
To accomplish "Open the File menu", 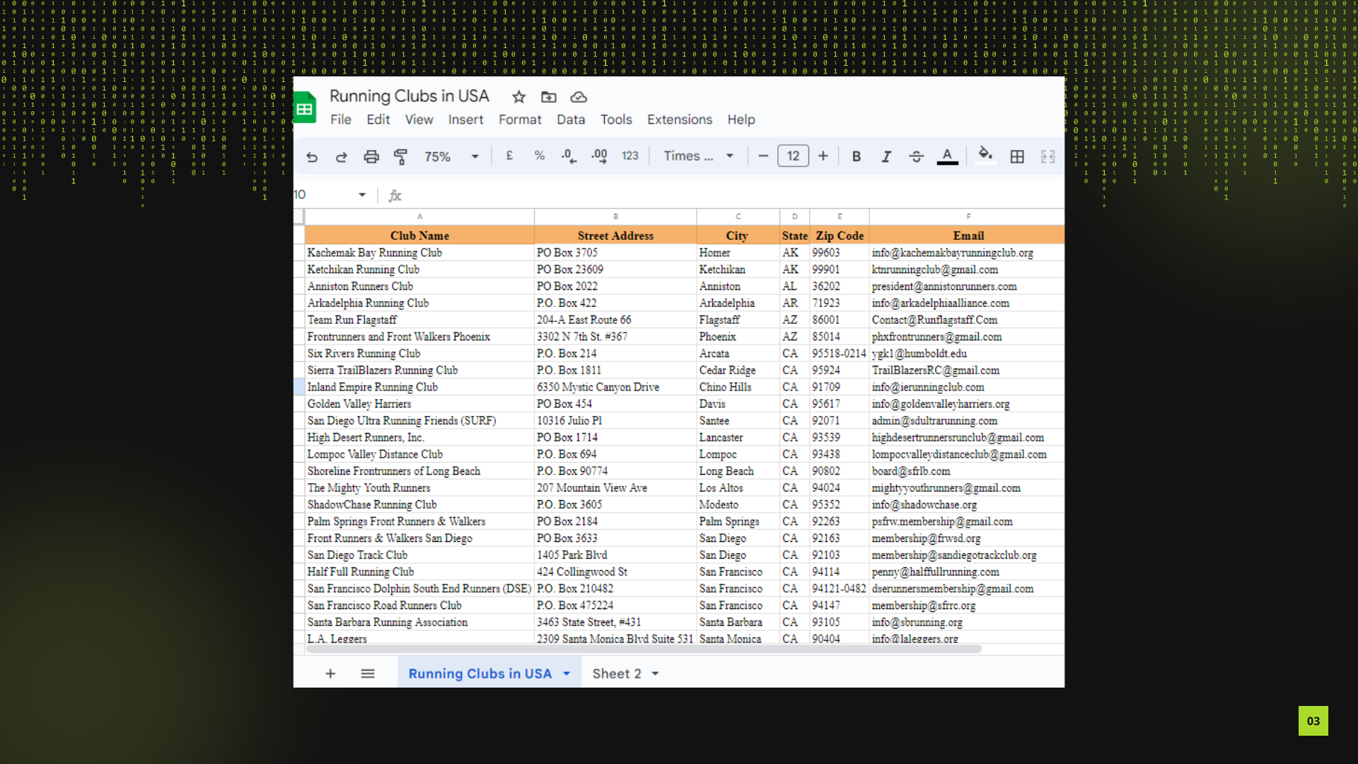I will coord(341,120).
